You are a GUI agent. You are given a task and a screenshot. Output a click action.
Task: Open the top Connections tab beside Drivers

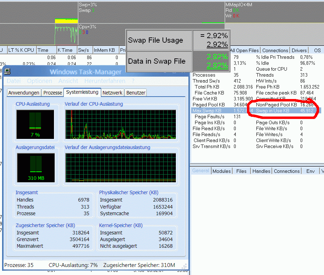point(275,50)
